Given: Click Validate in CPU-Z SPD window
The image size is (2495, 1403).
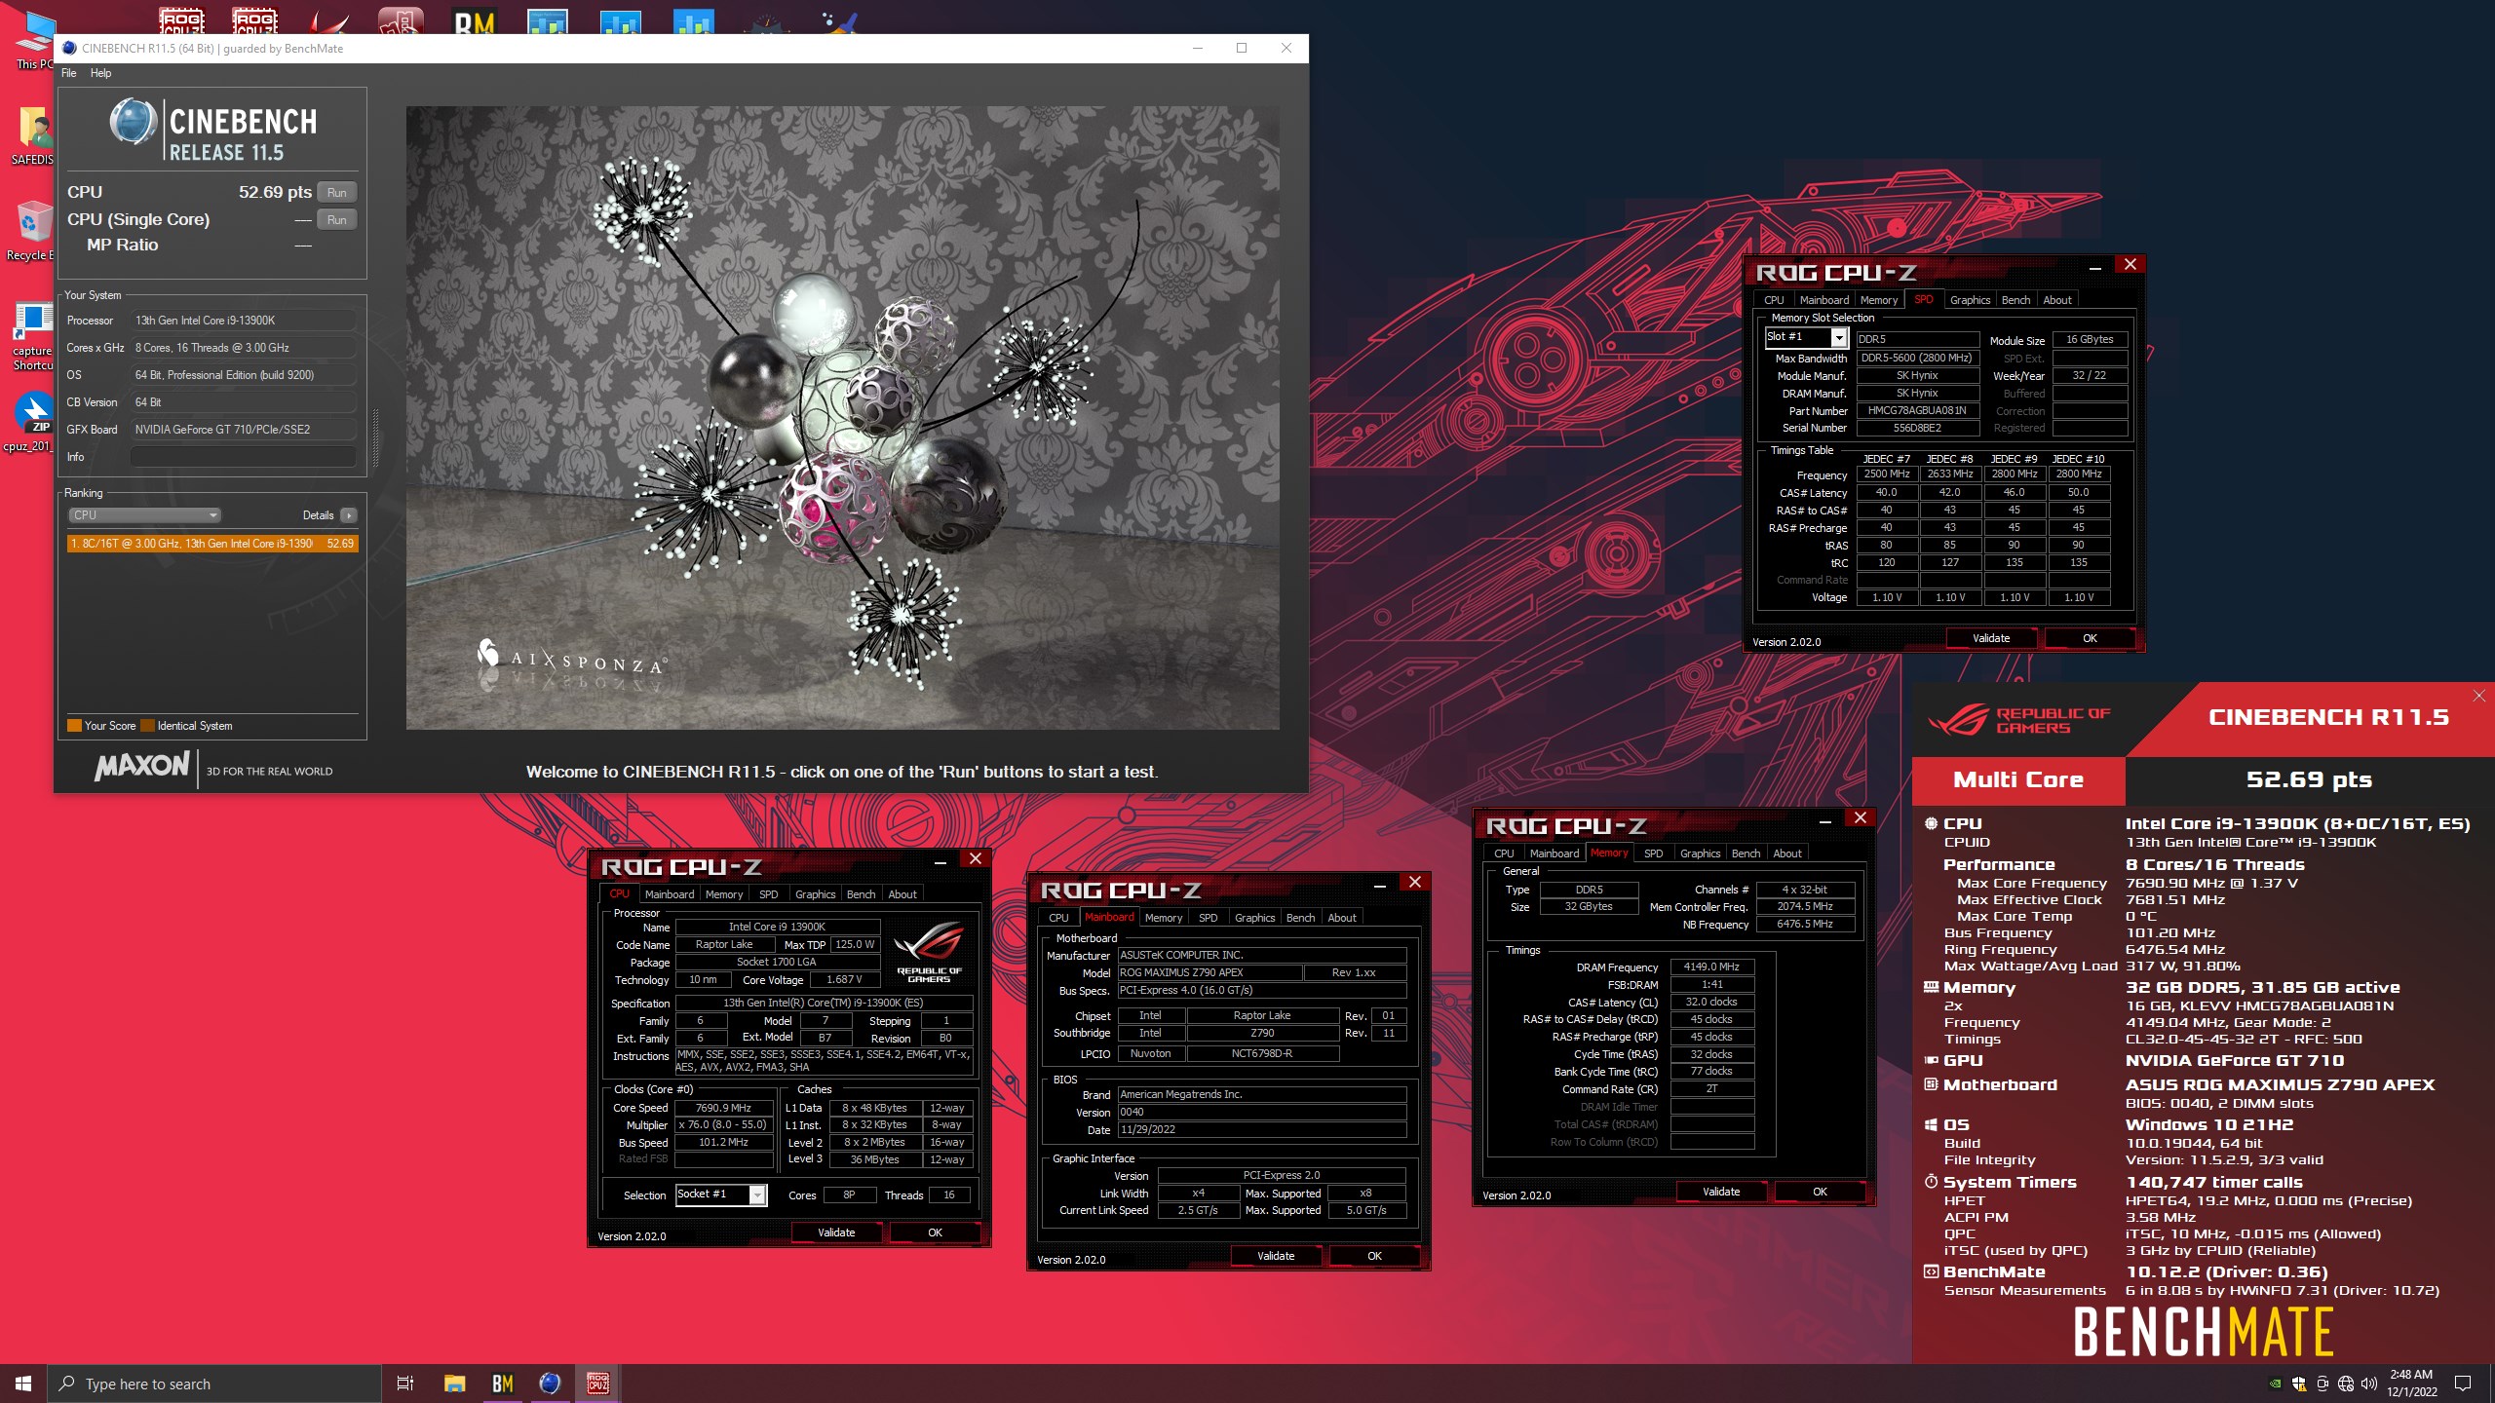Looking at the screenshot, I should pos(1991,638).
